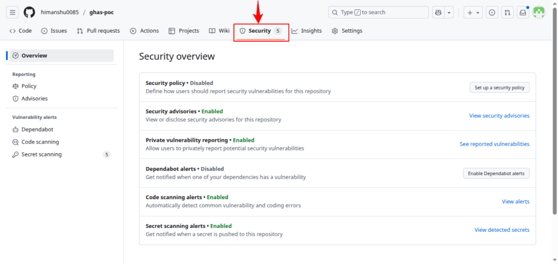Open the issues icon in header
This screenshot has height=264, width=558.
[492, 13]
